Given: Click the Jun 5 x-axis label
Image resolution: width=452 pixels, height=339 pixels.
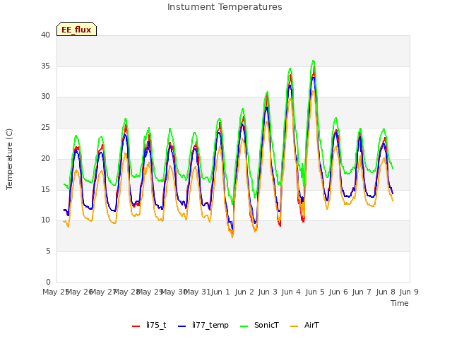Looking at the screenshot, I should (x=315, y=292).
